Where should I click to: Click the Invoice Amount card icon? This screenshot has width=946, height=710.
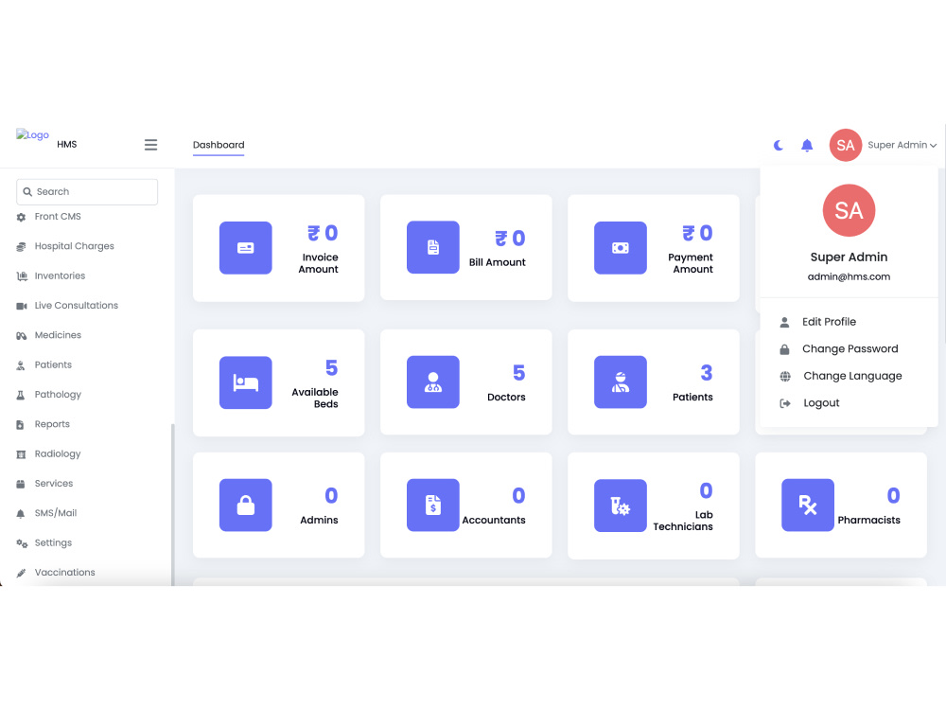246,247
